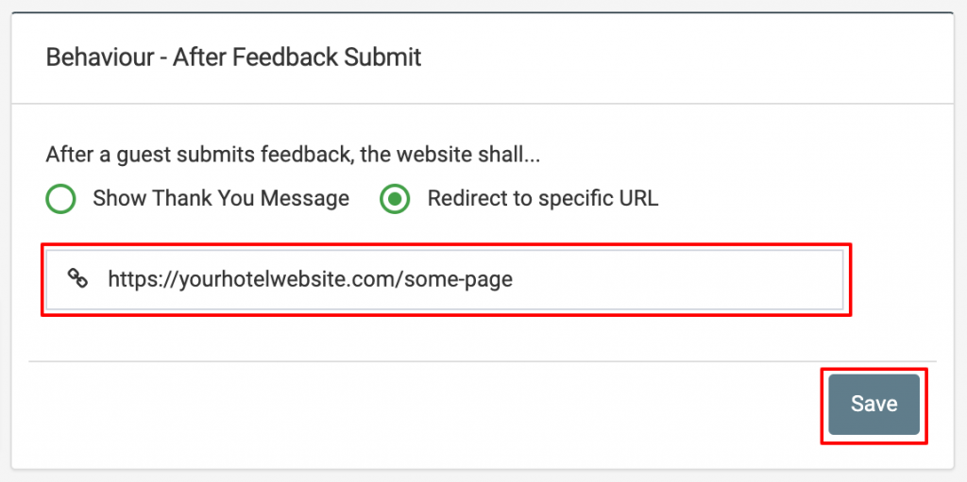Place cursor at end of some-page URL
The height and width of the screenshot is (482, 967).
[x=513, y=280]
